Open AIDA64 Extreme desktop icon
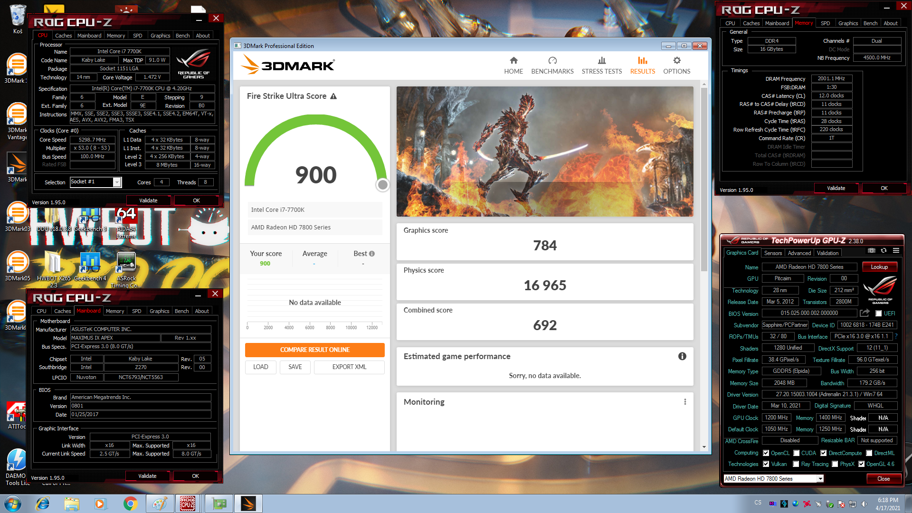Viewport: 912px width, 513px height. coord(126,222)
